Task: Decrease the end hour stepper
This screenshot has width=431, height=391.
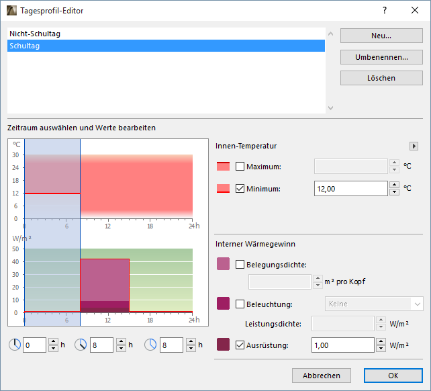Action: pos(121,349)
